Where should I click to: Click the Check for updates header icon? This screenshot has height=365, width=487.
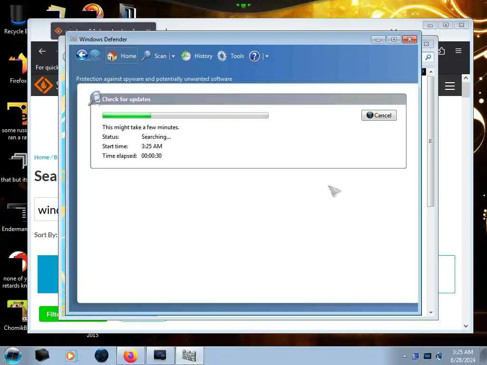click(95, 98)
